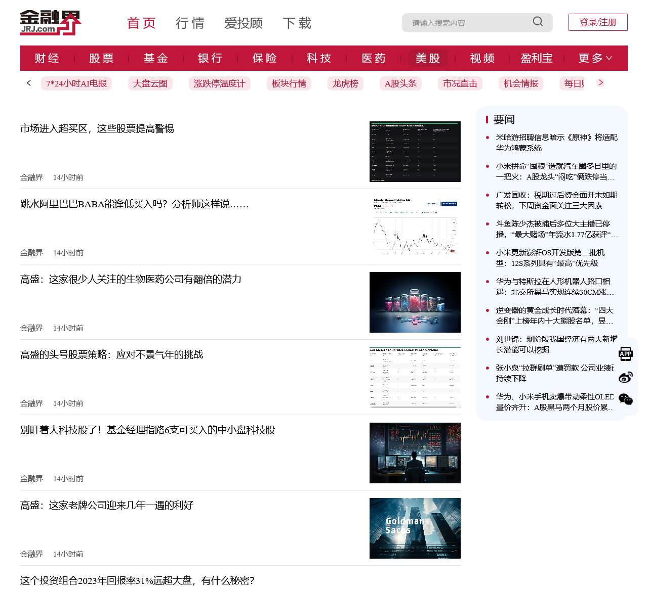Click the 登录/注册 button

pyautogui.click(x=598, y=22)
